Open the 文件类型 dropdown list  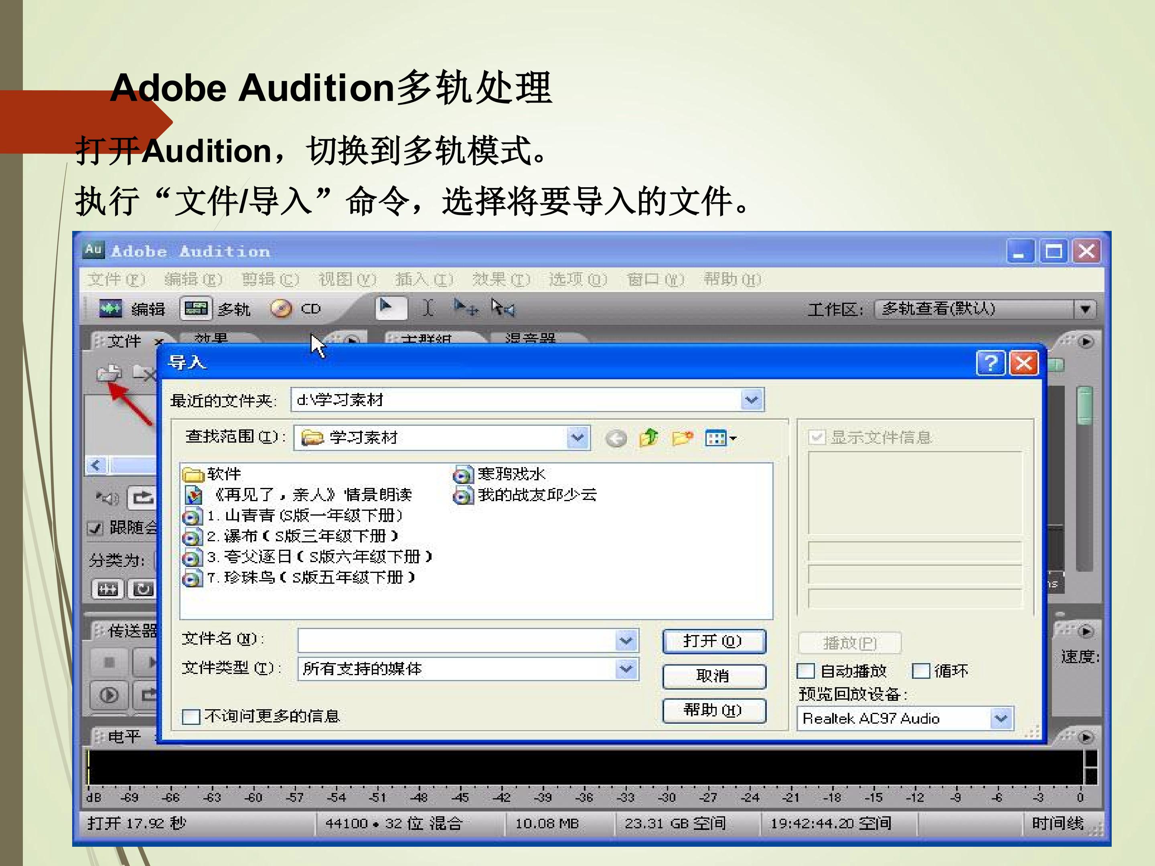pyautogui.click(x=626, y=669)
